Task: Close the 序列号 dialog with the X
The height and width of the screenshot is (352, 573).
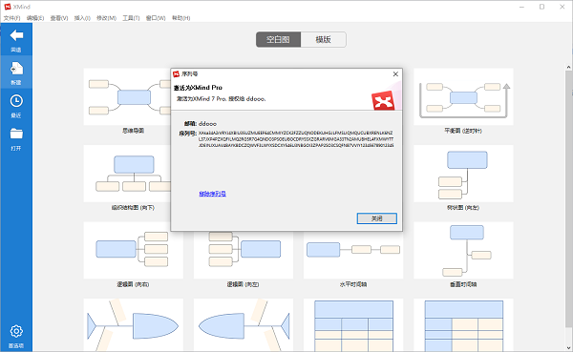Action: click(395, 74)
